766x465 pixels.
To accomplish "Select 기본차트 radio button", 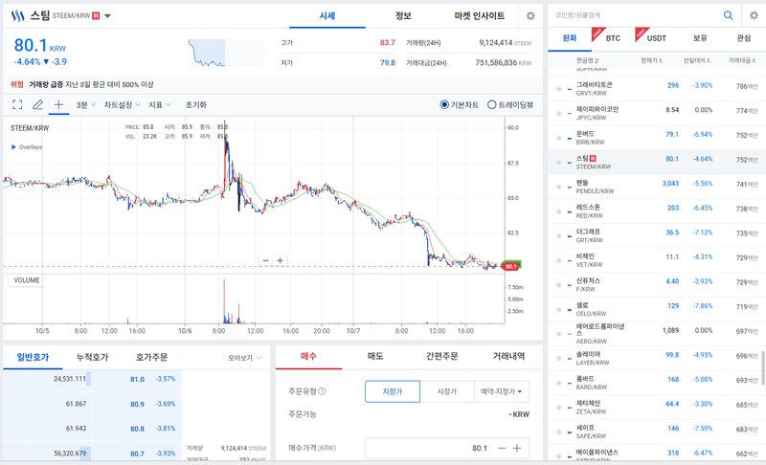I will (x=444, y=104).
